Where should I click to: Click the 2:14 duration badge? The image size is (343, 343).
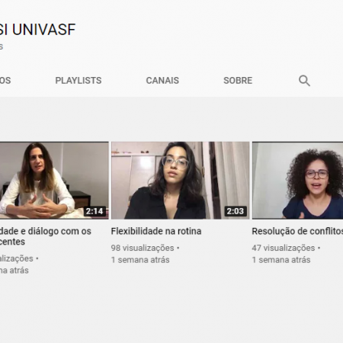(x=95, y=211)
